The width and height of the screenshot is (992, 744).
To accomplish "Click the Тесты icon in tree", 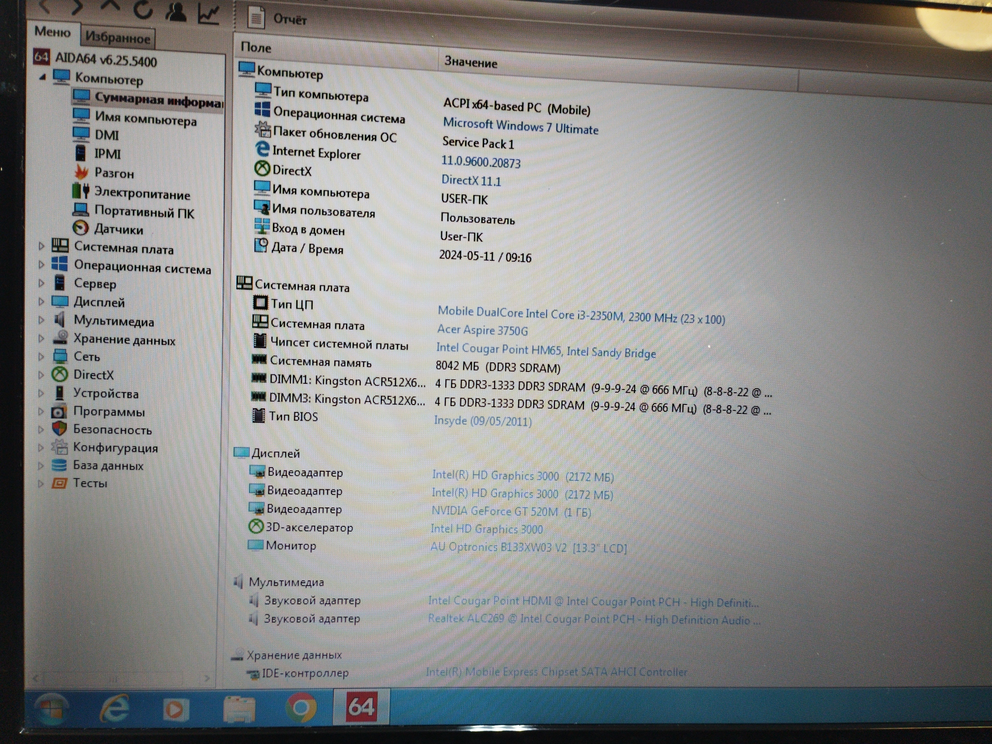I will click(59, 483).
